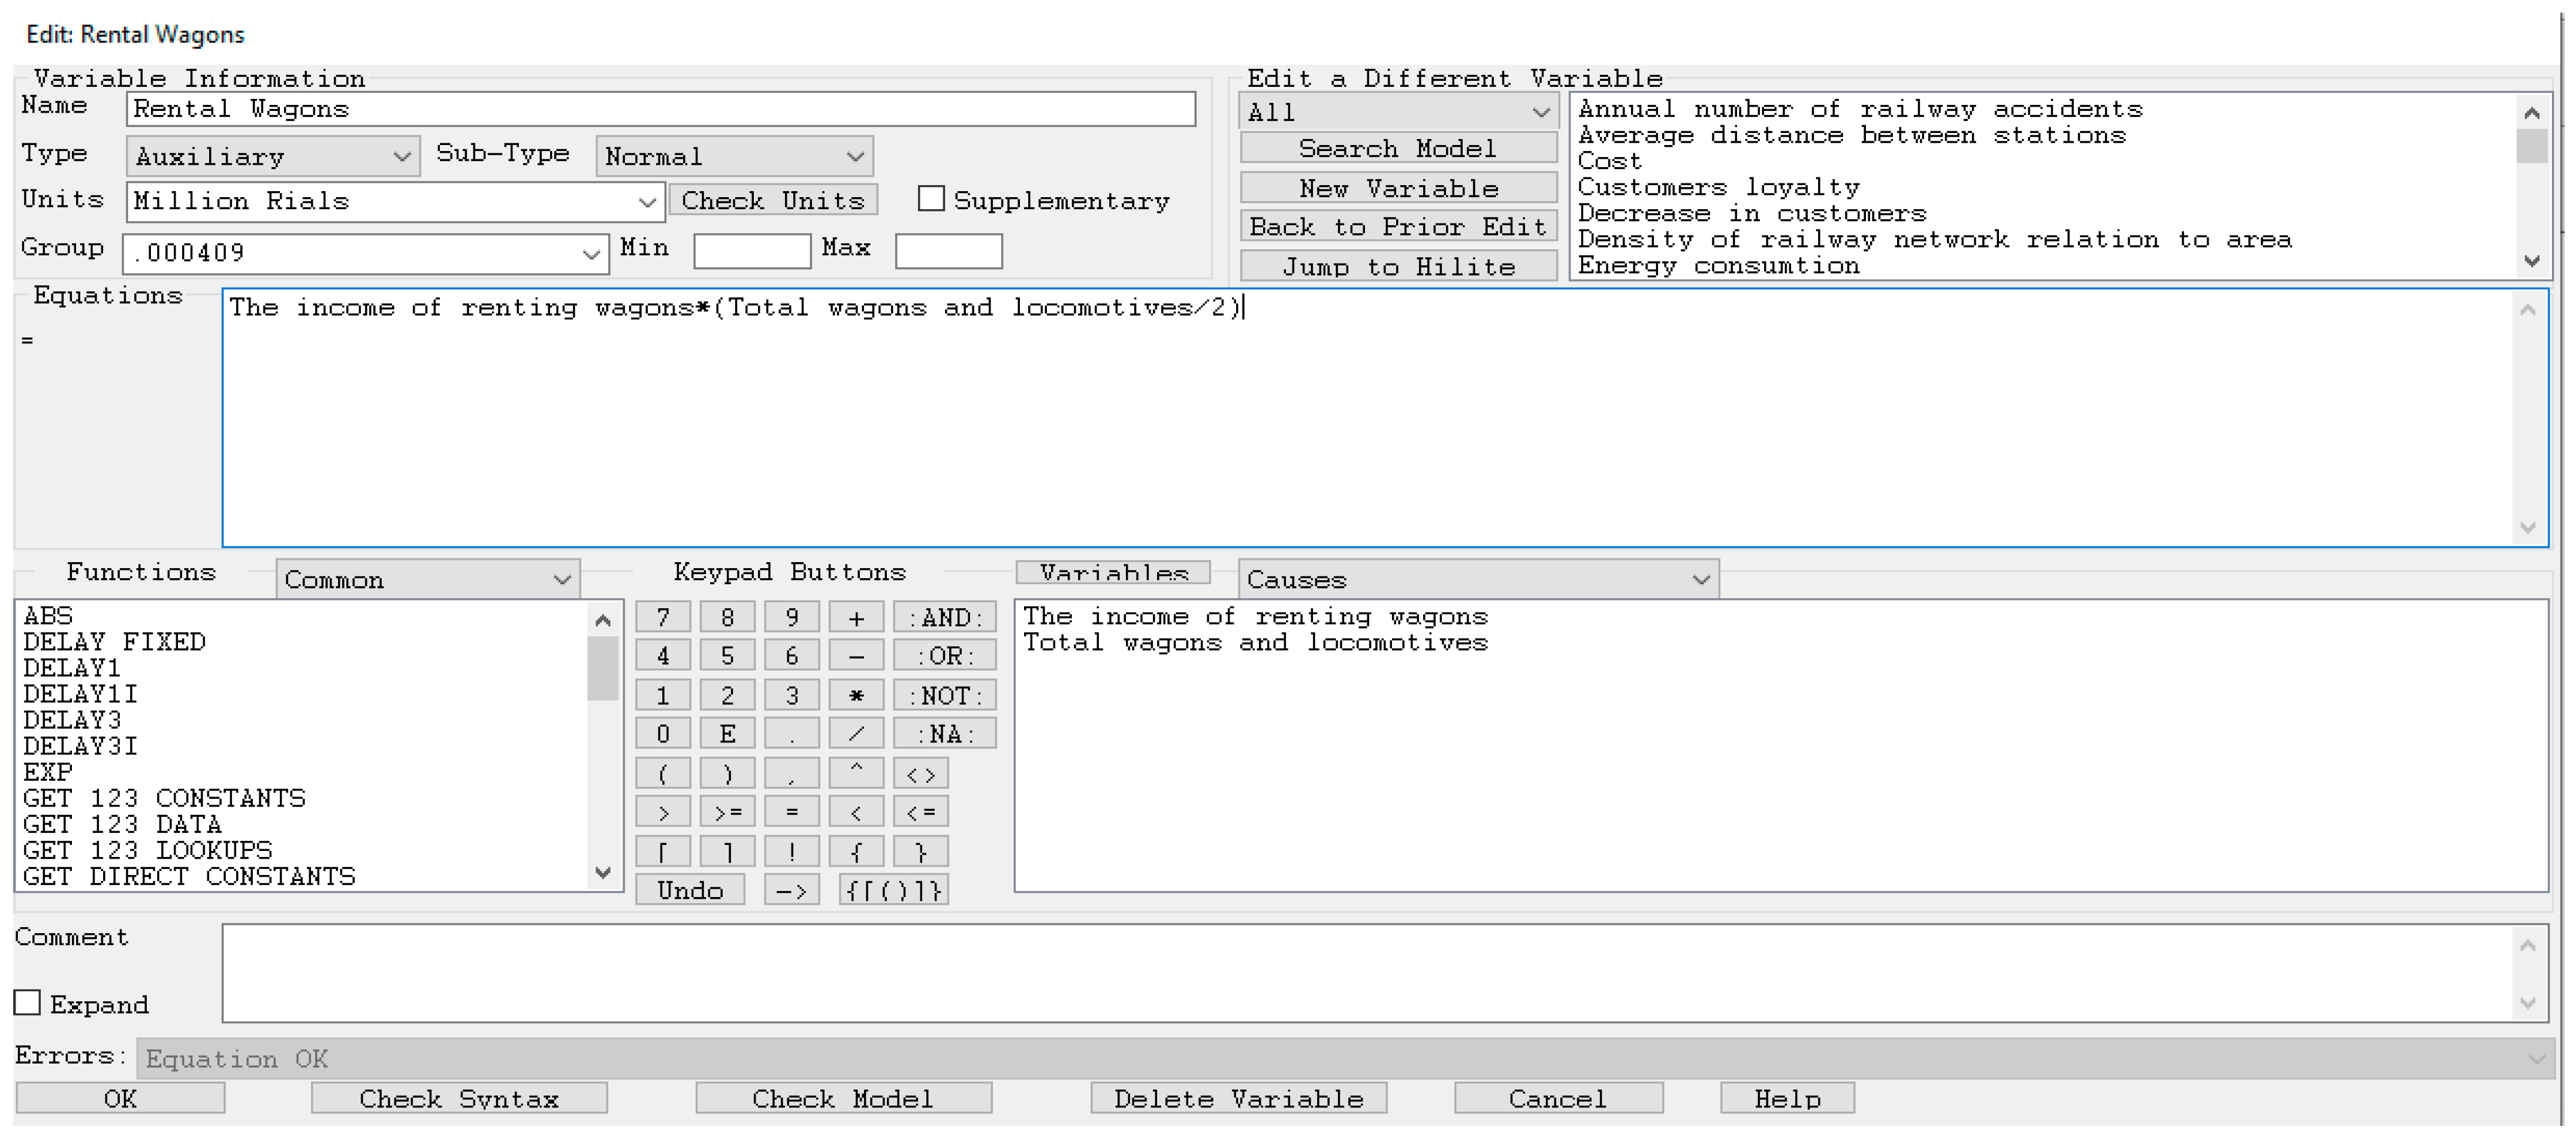The width and height of the screenshot is (2576, 1141).
Task: Enable the Supplementary checkbox
Action: tap(931, 199)
